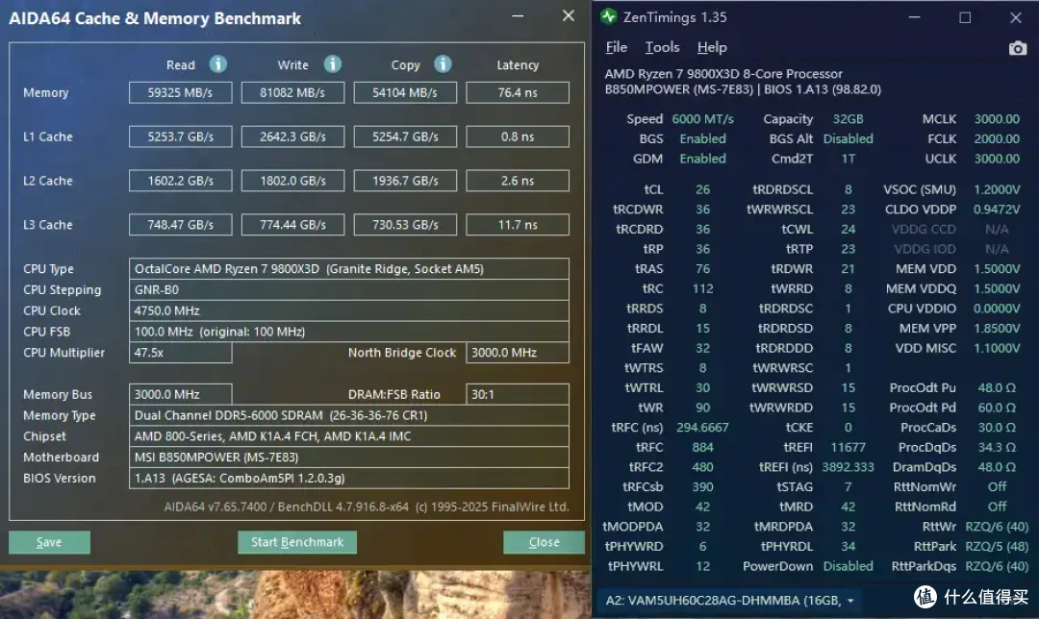Click the CLDO VDDP 0.9472V value

pos(997,210)
